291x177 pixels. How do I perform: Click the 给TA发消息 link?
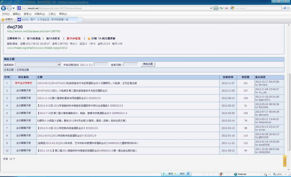(34, 38)
